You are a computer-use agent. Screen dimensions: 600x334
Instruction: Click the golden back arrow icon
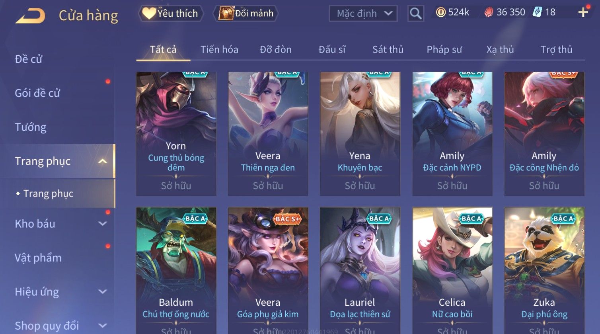coord(30,16)
